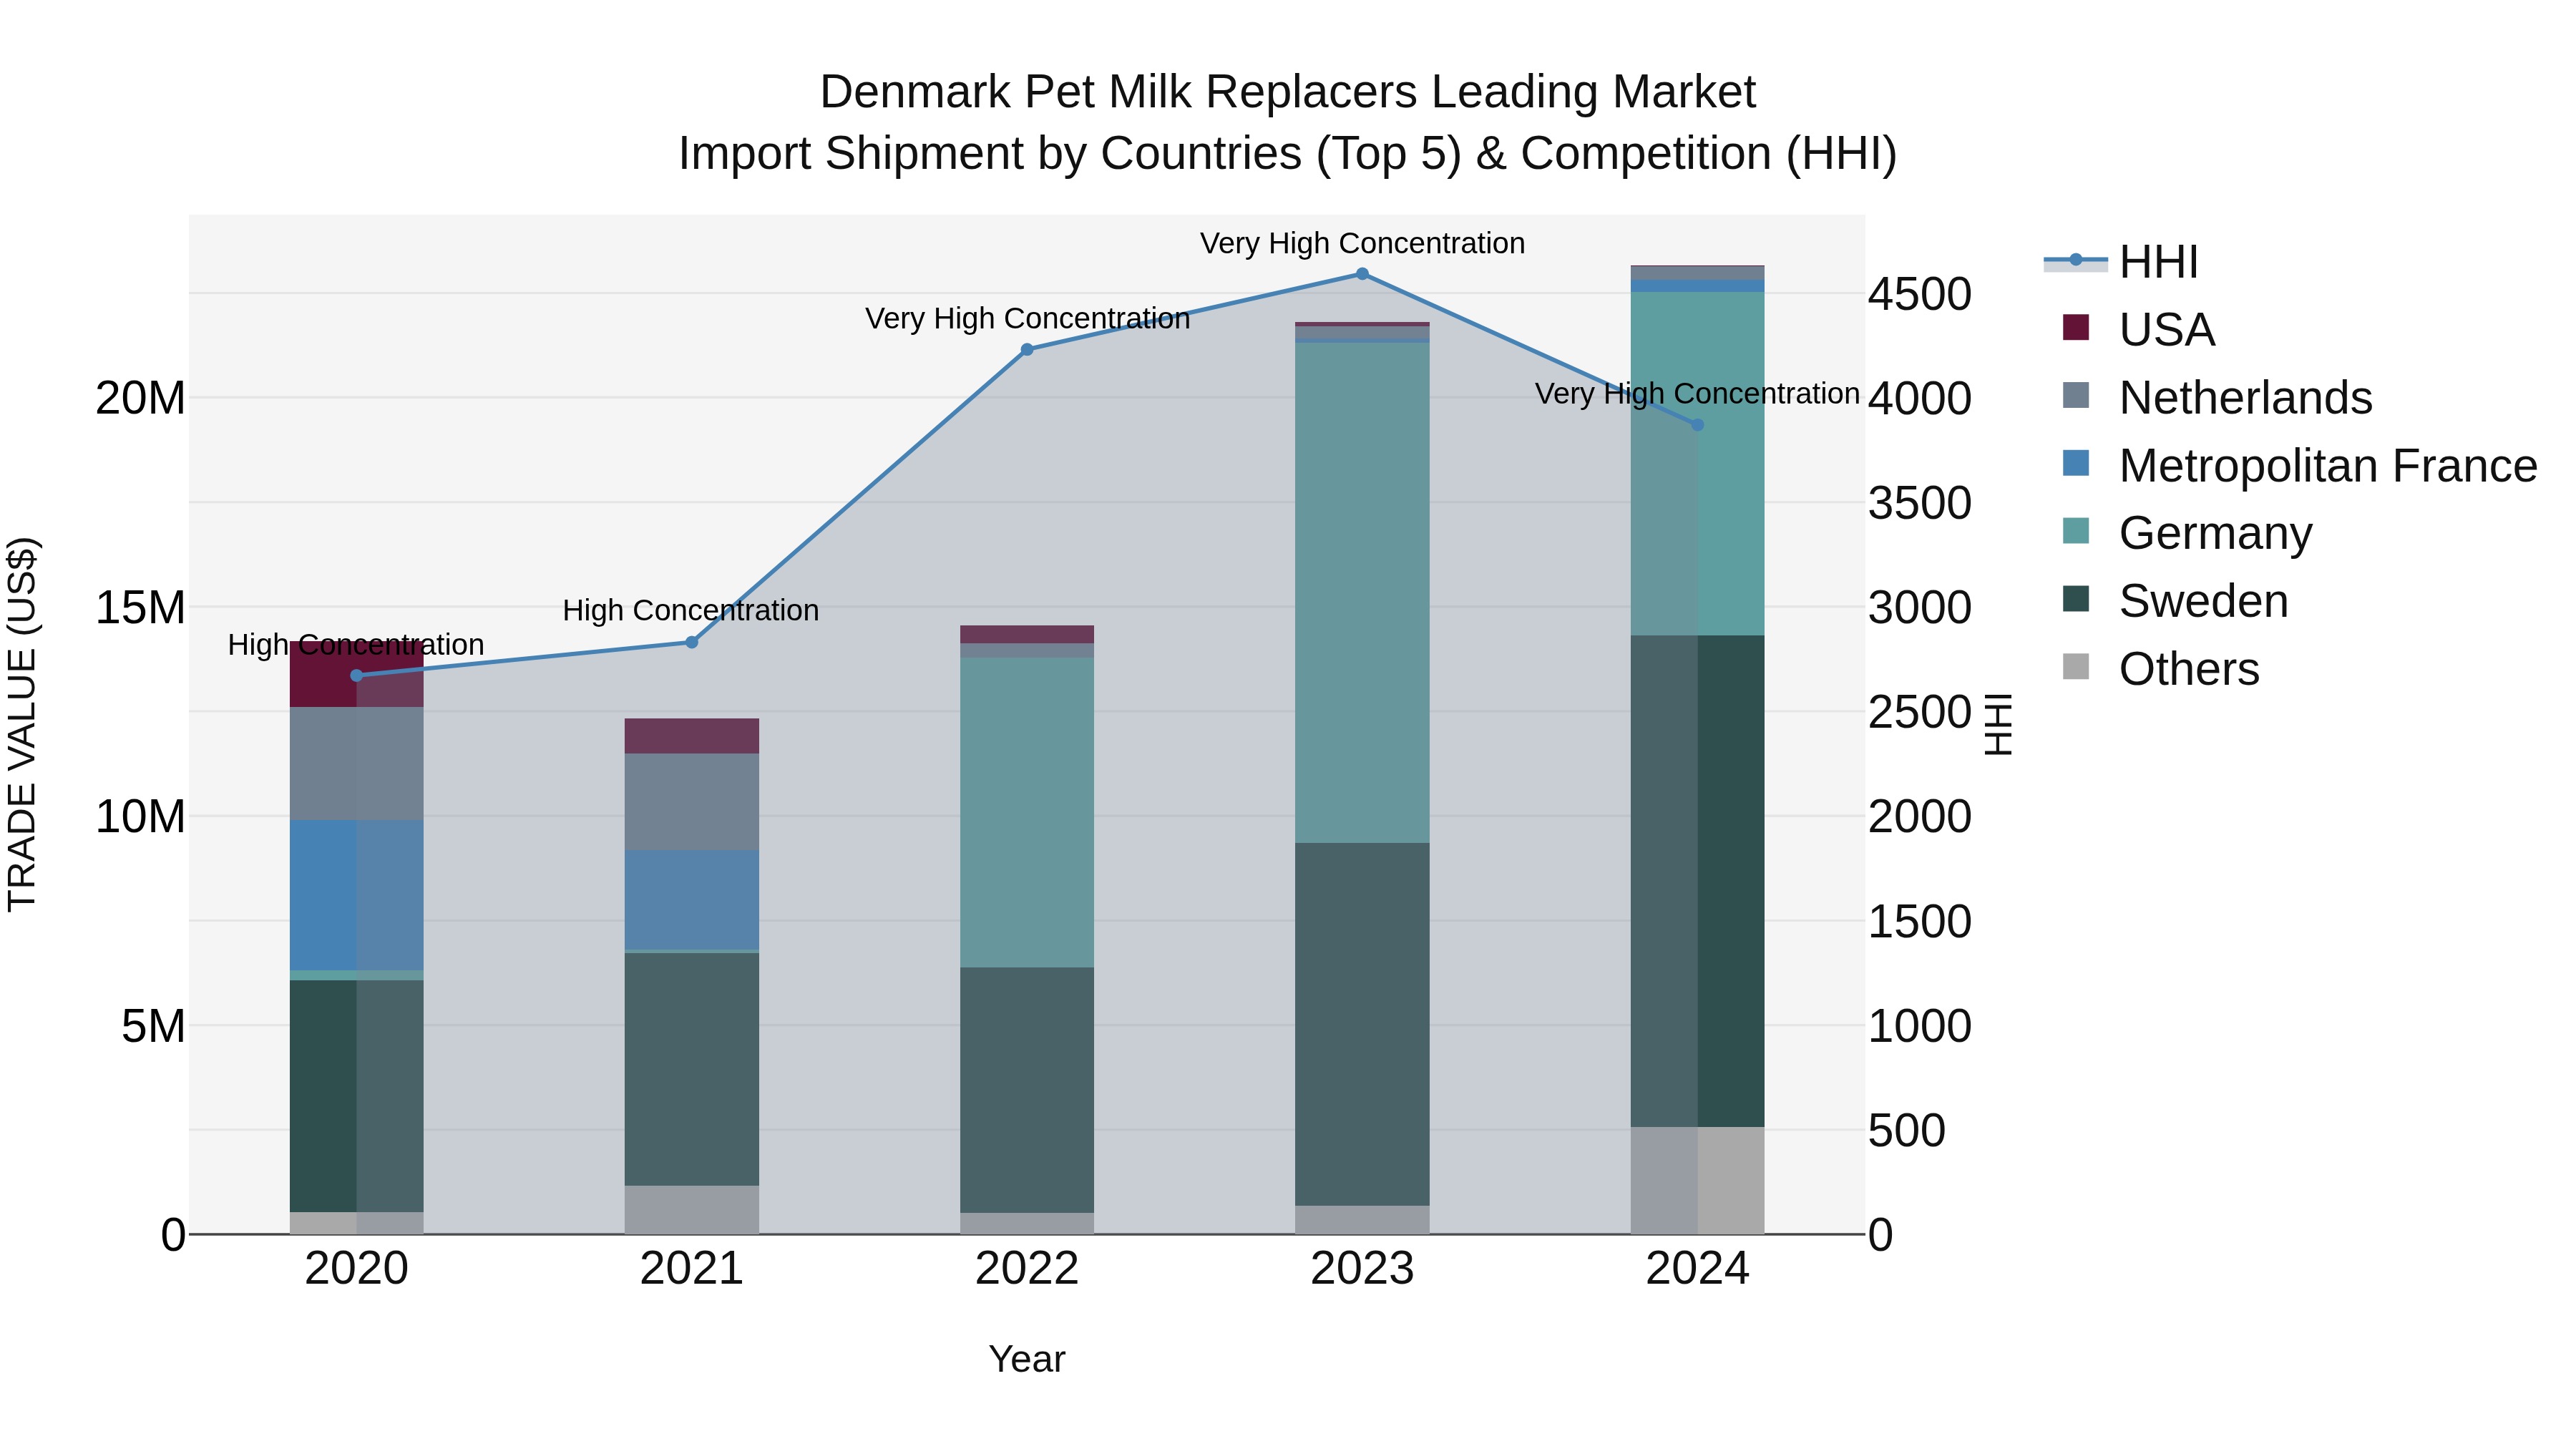This screenshot has width=2576, height=1449.
Task: Click the 'Year' x-axis title
Action: click(1027, 1360)
